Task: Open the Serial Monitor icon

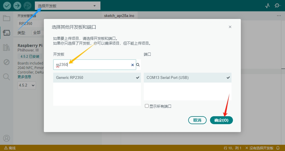Action: pos(277,6)
